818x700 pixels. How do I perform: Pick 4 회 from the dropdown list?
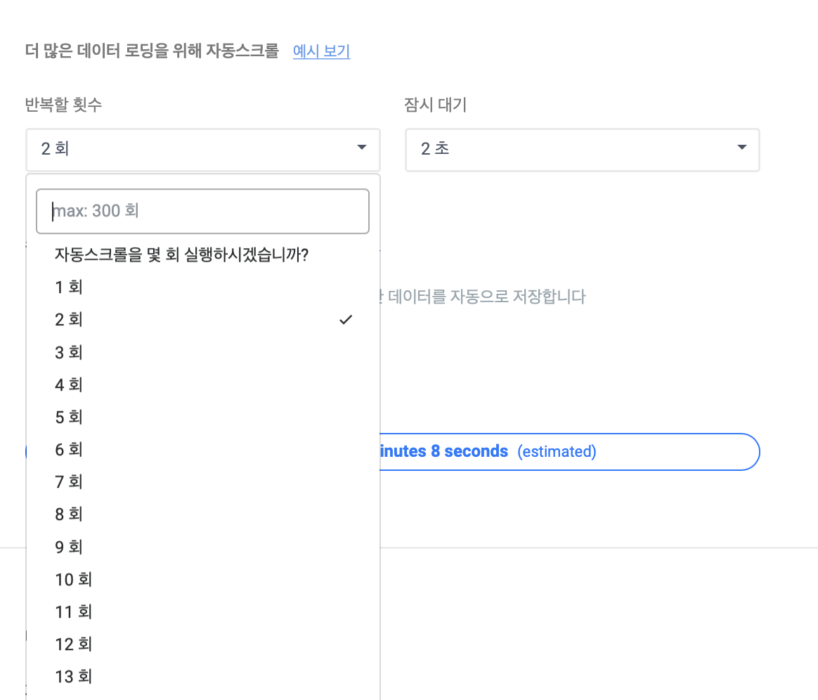click(x=69, y=384)
